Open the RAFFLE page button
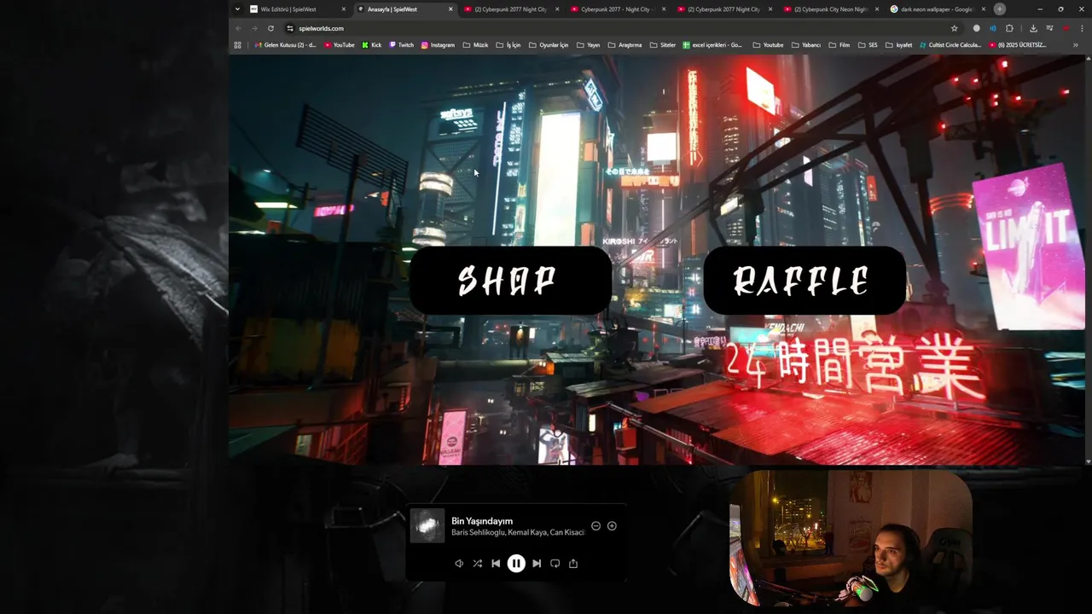 pyautogui.click(x=804, y=281)
